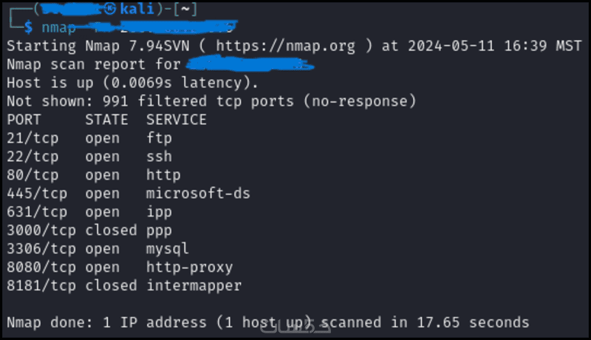Click the closed state for port 3000

point(111,231)
